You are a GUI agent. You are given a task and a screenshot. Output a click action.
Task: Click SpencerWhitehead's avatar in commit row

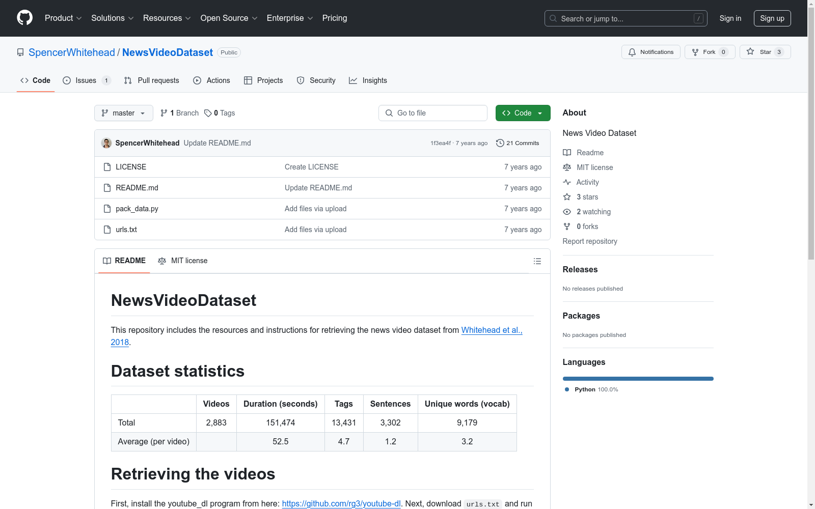[106, 143]
